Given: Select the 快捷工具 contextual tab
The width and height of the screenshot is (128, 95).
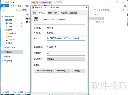Looking at the screenshot, I should tap(35, 2).
